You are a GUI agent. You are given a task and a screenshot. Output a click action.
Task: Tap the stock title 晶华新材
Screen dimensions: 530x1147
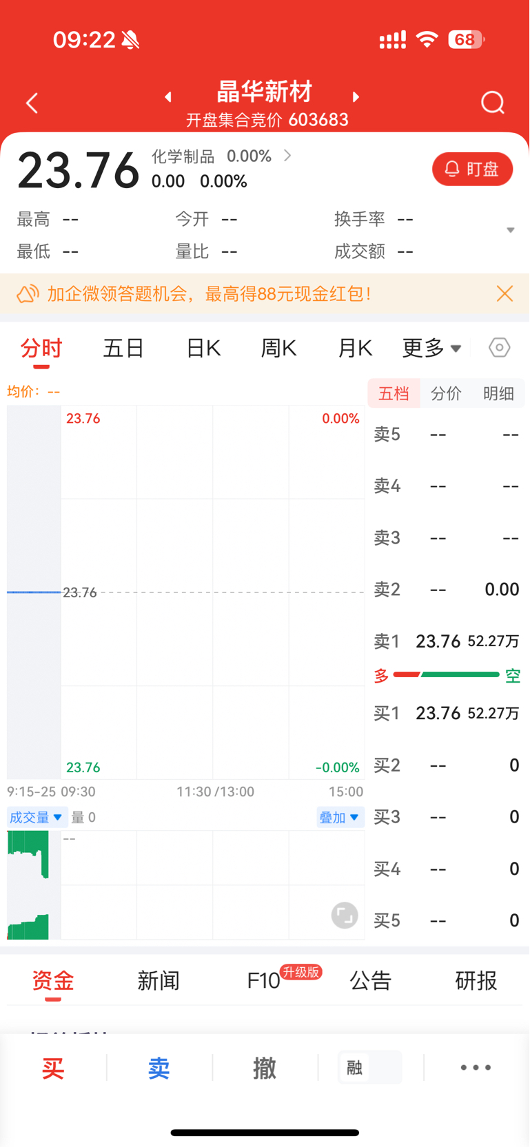coord(265,92)
